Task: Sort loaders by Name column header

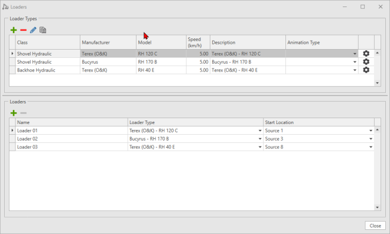Action: tap(71, 122)
